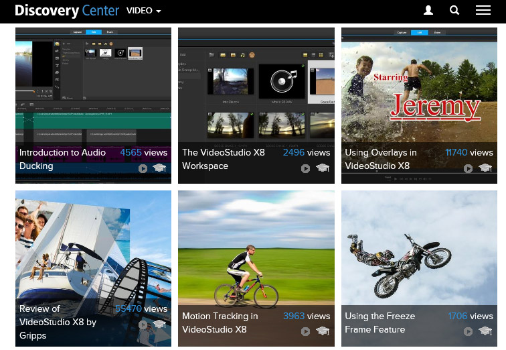Screen dimensions: 506x350
Task: Click the 2496 views count
Action: pos(307,153)
